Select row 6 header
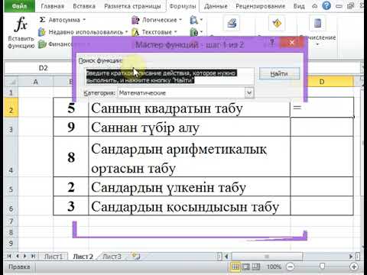 pos(11,206)
